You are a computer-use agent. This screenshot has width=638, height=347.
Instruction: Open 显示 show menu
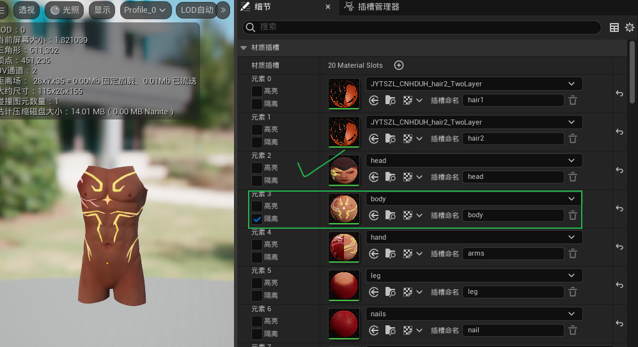pyautogui.click(x=102, y=10)
